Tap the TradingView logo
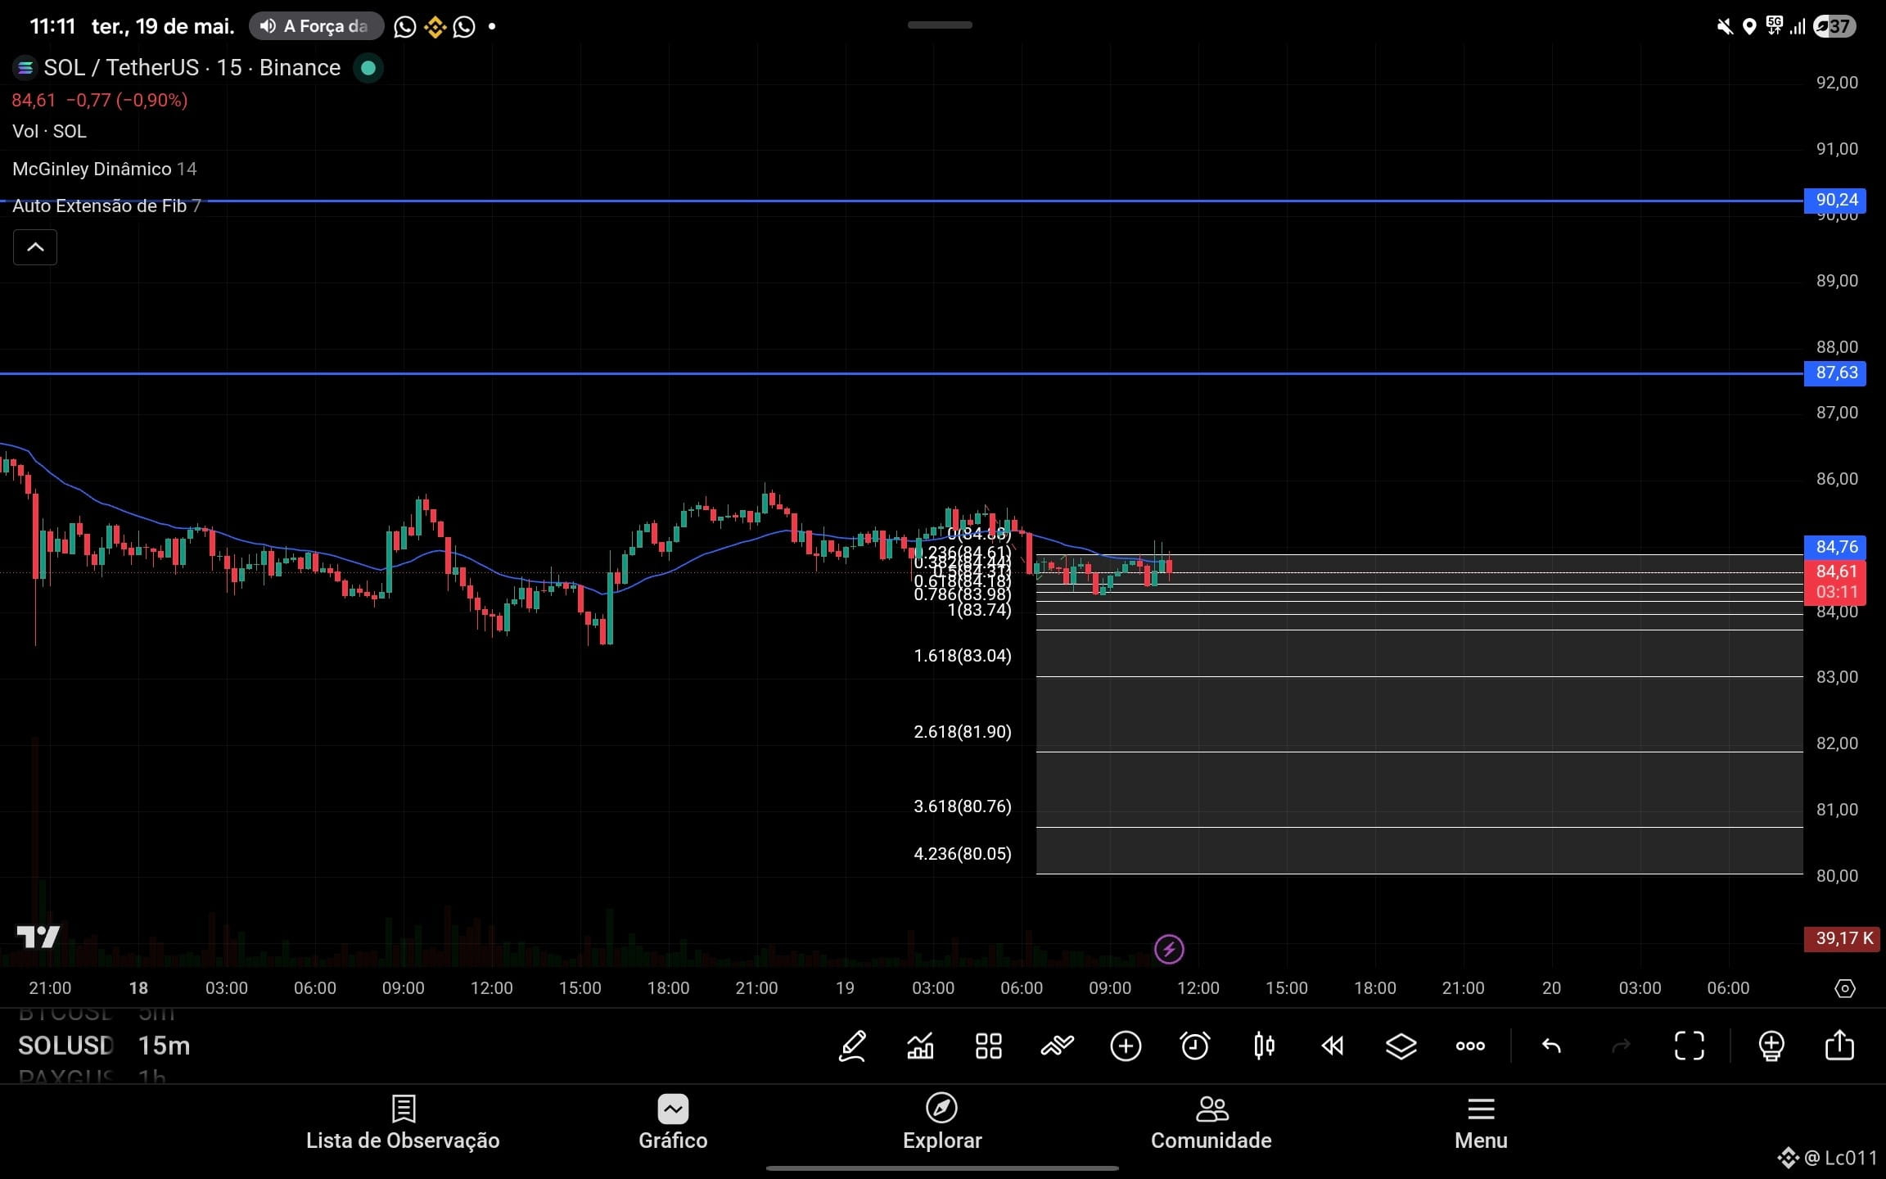The width and height of the screenshot is (1886, 1179). click(x=38, y=937)
